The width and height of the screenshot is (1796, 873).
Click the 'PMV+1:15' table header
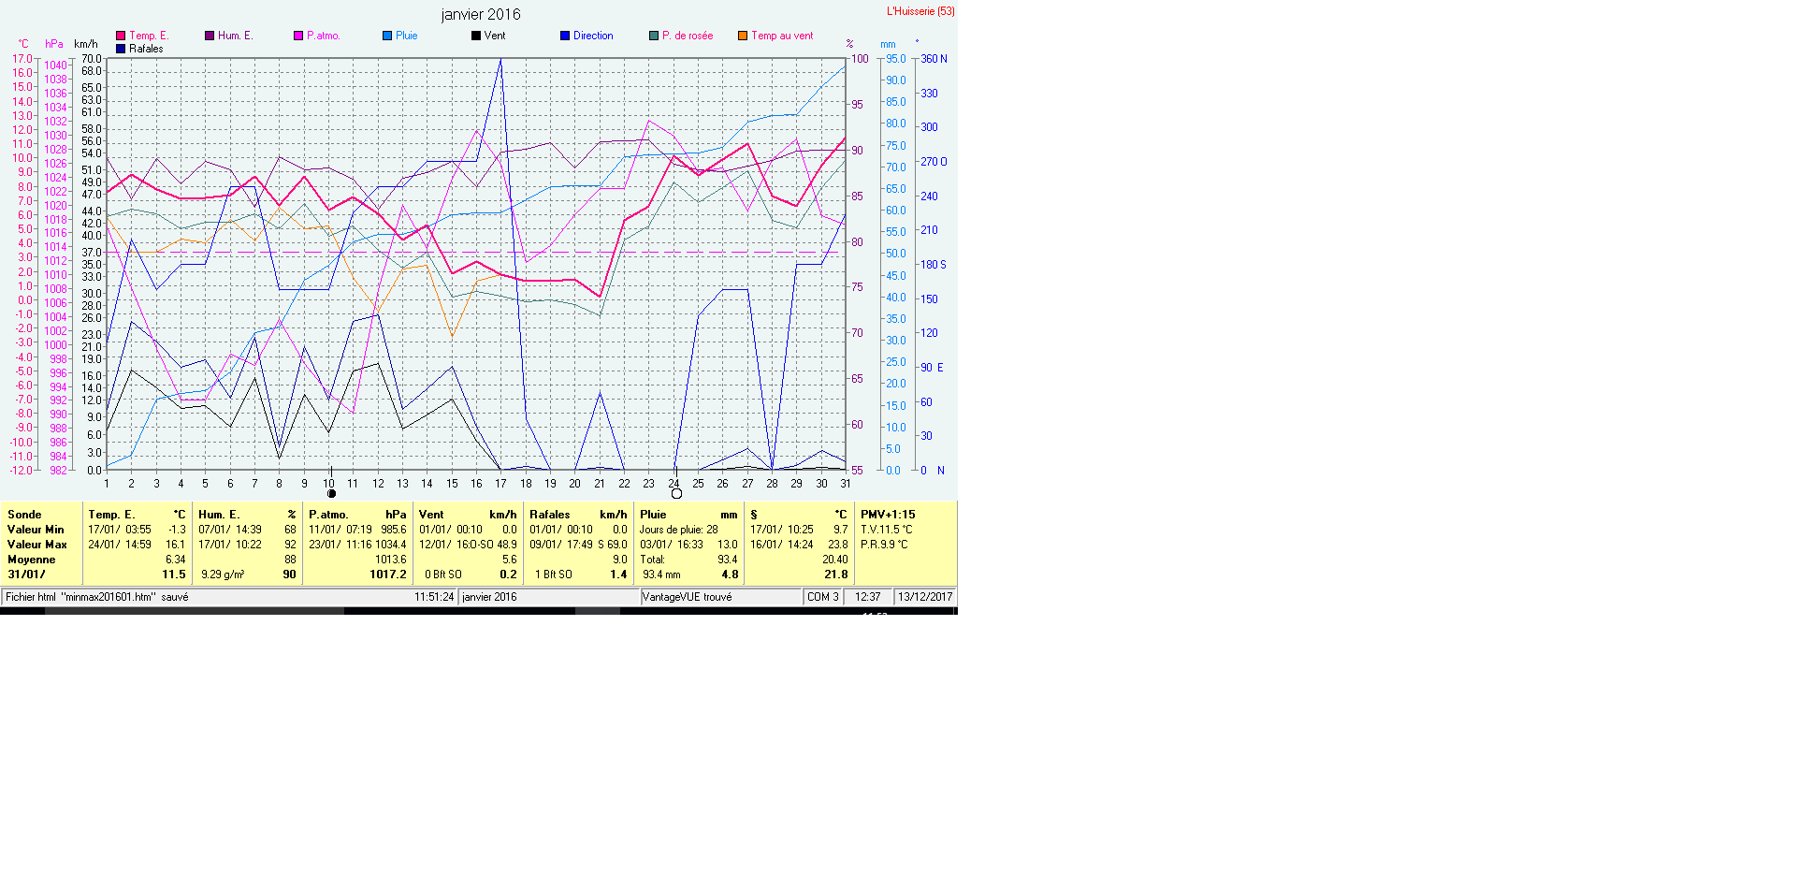[x=888, y=515]
